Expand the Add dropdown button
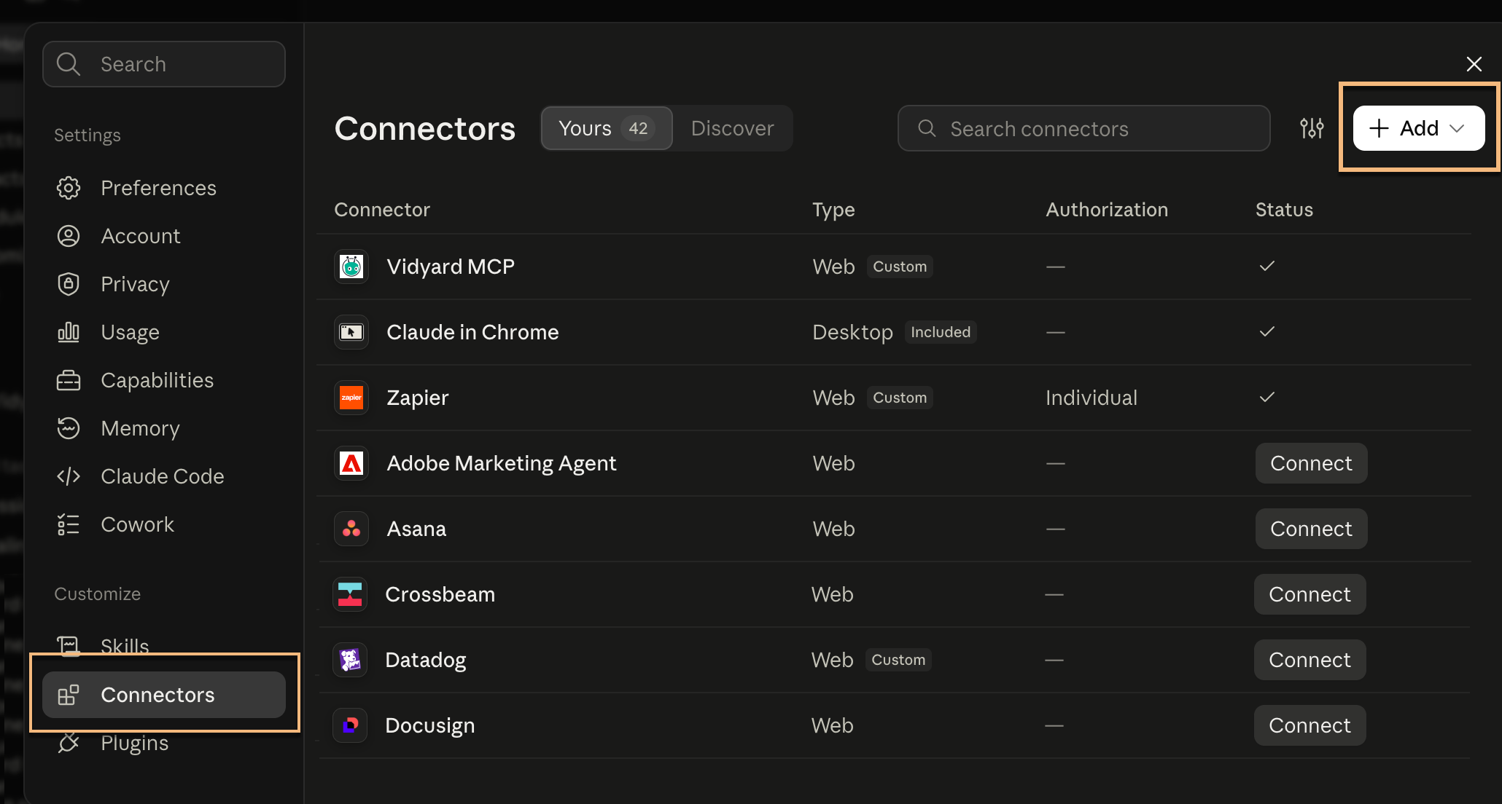 pos(1419,128)
